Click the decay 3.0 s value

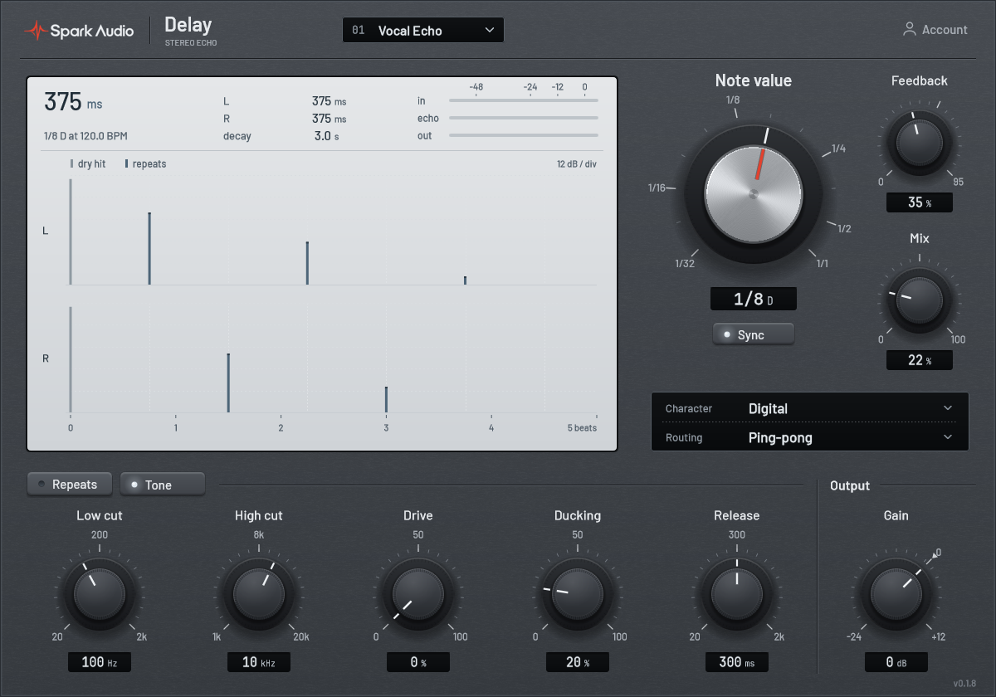pyautogui.click(x=326, y=136)
